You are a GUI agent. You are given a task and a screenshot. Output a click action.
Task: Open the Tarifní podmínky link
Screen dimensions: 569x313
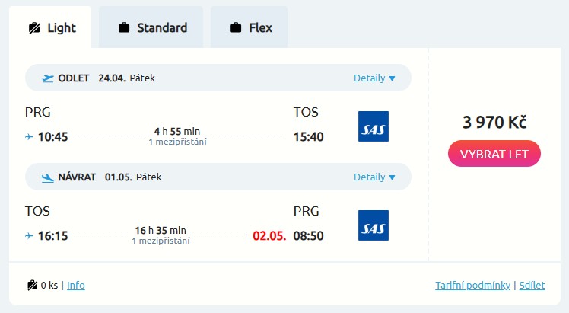click(x=472, y=286)
